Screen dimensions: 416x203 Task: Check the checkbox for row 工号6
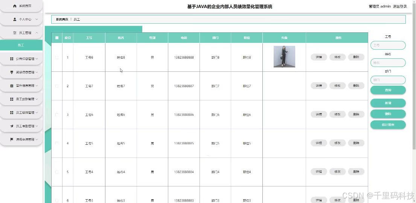57,115
